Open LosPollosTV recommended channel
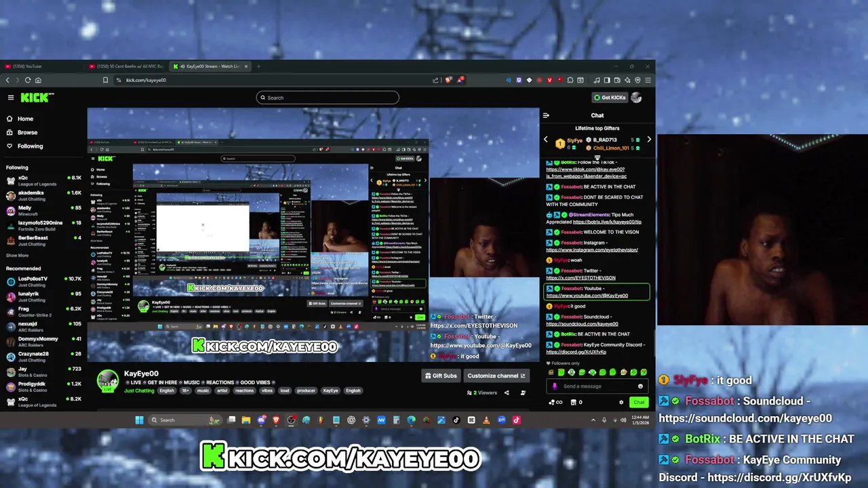This screenshot has width=868, height=488. (42, 281)
